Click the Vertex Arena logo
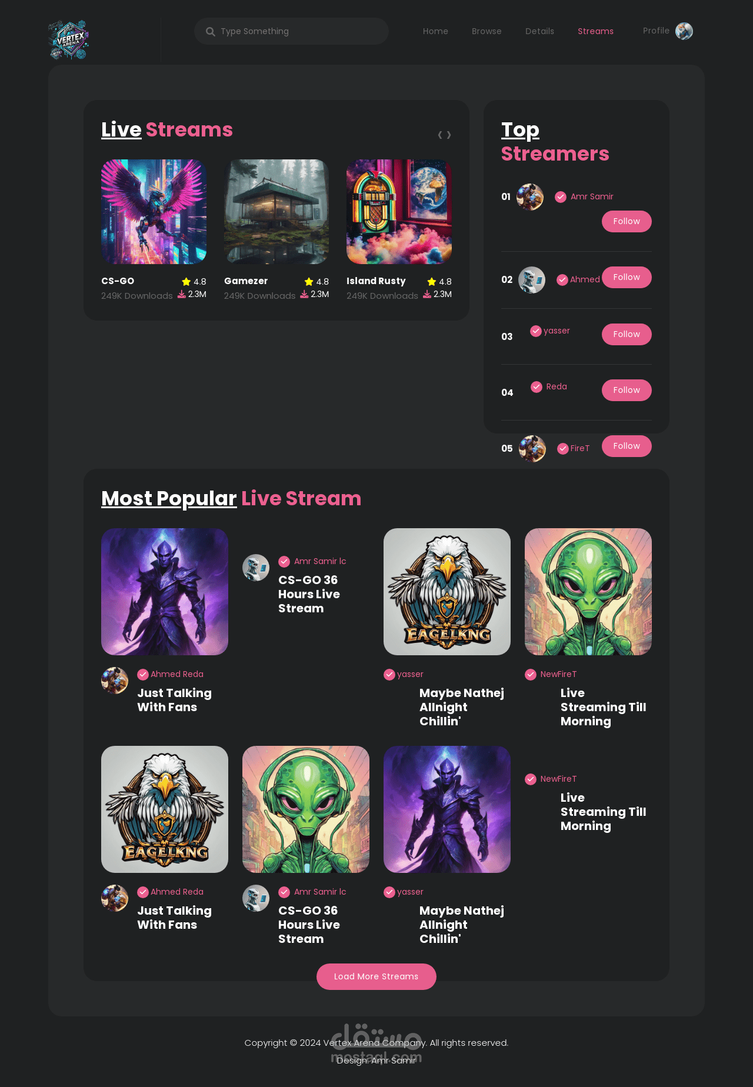 tap(68, 40)
